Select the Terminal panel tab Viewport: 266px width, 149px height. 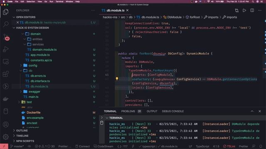pos(110,111)
